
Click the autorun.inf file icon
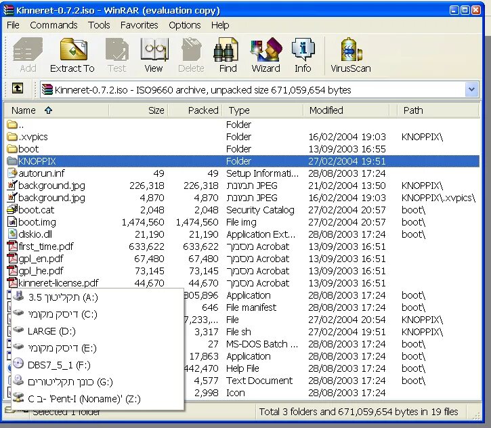point(12,173)
